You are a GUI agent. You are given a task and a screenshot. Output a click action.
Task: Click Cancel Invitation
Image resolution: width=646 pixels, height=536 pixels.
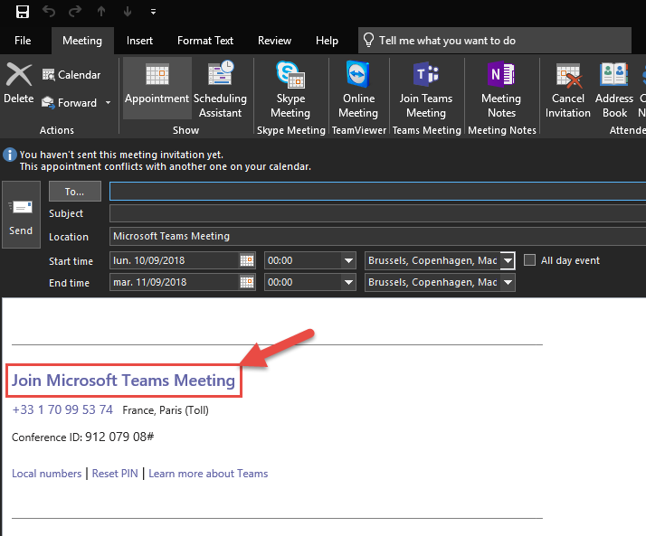pos(567,89)
